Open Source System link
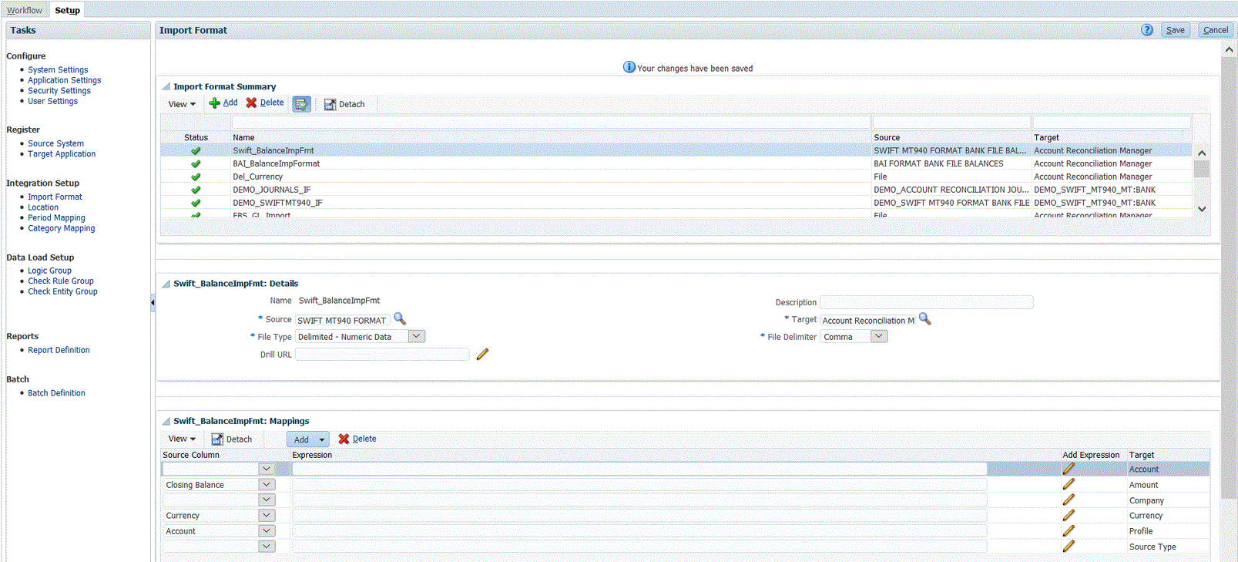The image size is (1238, 562). pyautogui.click(x=55, y=143)
